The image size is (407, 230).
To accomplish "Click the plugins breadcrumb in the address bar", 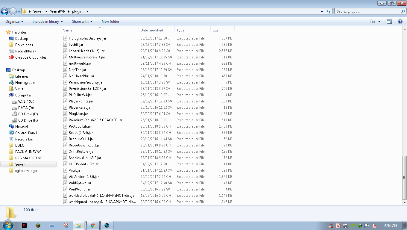I will 78,11.
